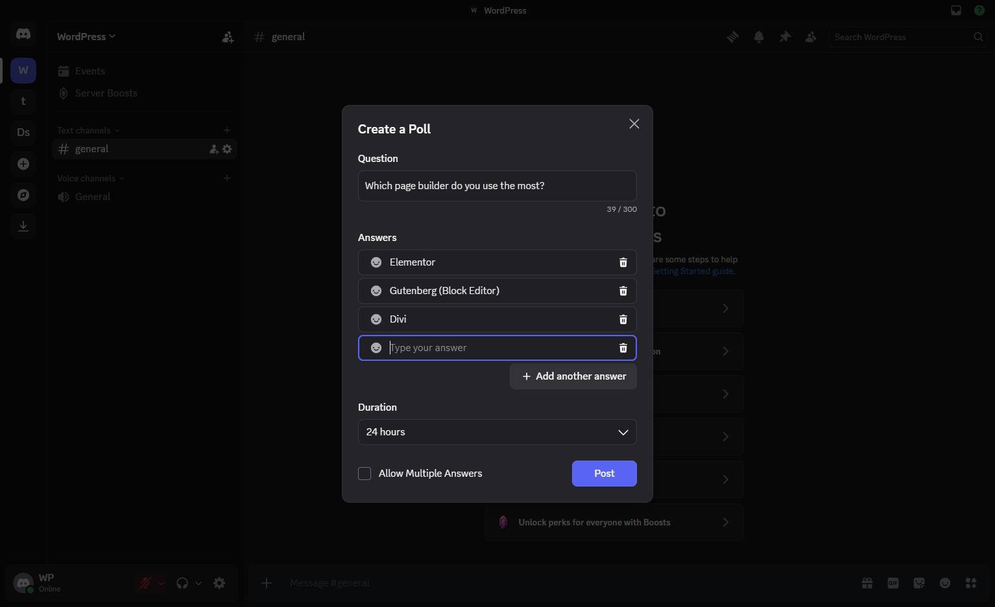995x607 pixels.
Task: Switch to the 't' server icon
Action: pos(23,101)
